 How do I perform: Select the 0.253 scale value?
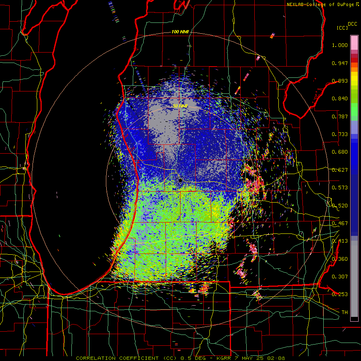[x=340, y=294]
